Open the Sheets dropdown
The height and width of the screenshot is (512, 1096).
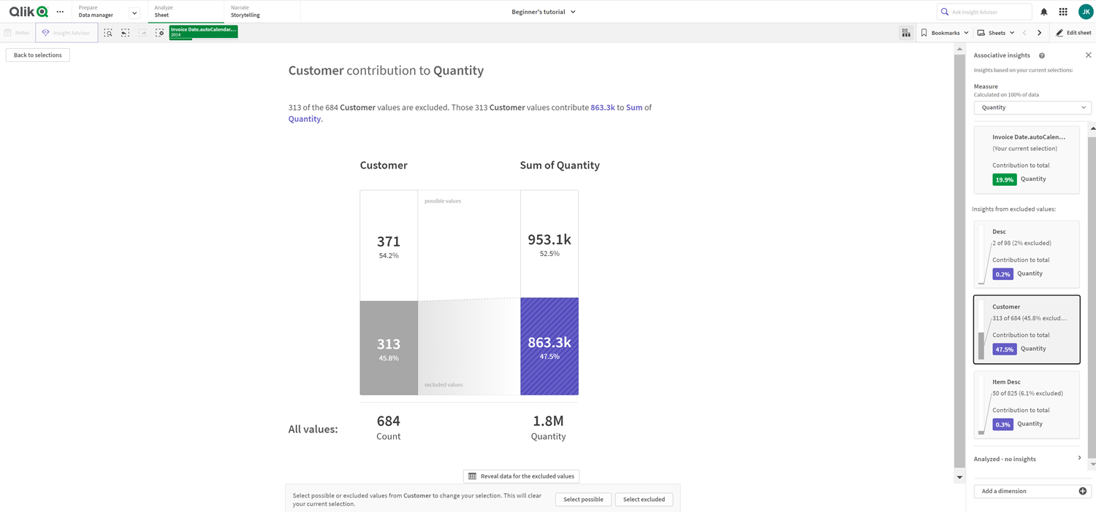997,33
